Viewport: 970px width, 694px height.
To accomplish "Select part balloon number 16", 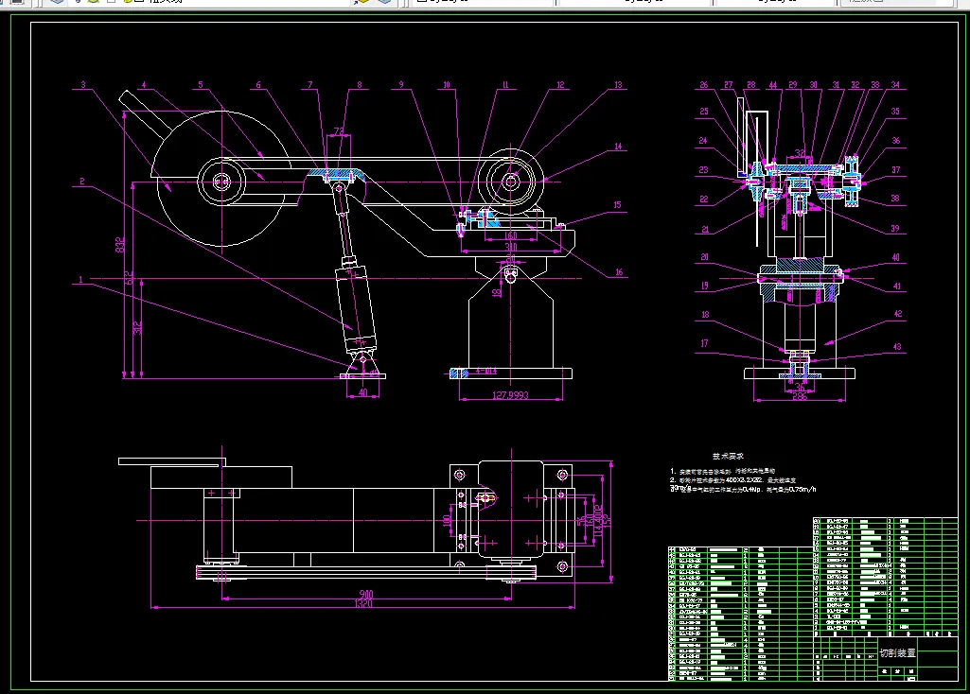I will click(x=619, y=272).
